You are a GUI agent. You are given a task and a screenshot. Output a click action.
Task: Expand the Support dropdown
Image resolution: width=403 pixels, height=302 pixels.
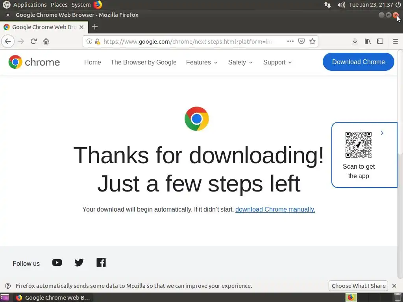click(x=277, y=62)
